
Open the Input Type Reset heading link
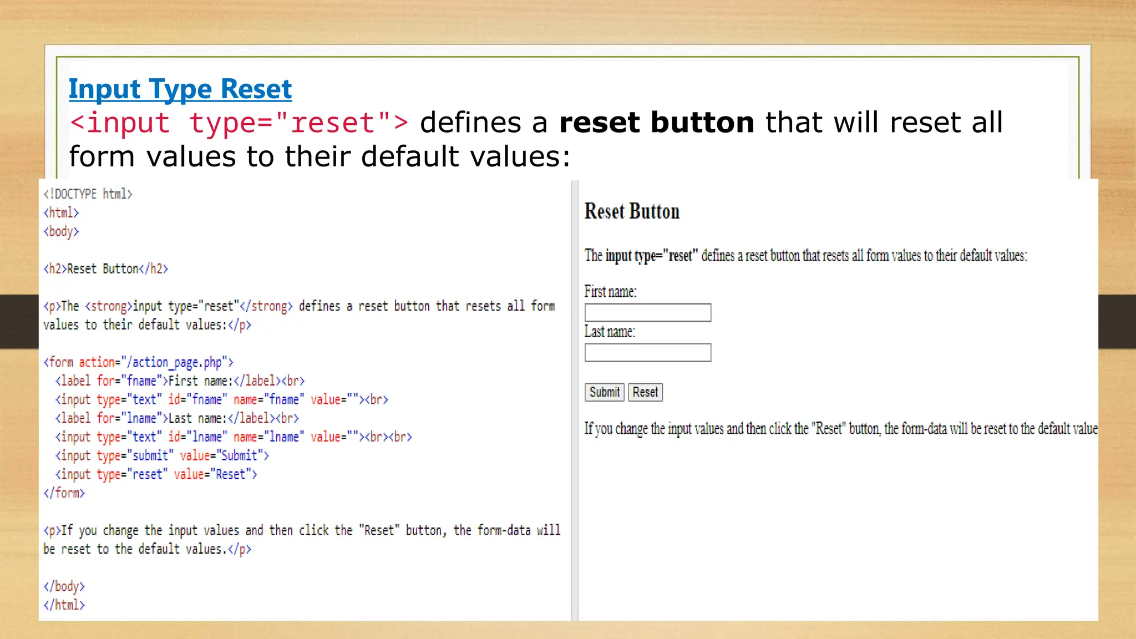point(180,90)
